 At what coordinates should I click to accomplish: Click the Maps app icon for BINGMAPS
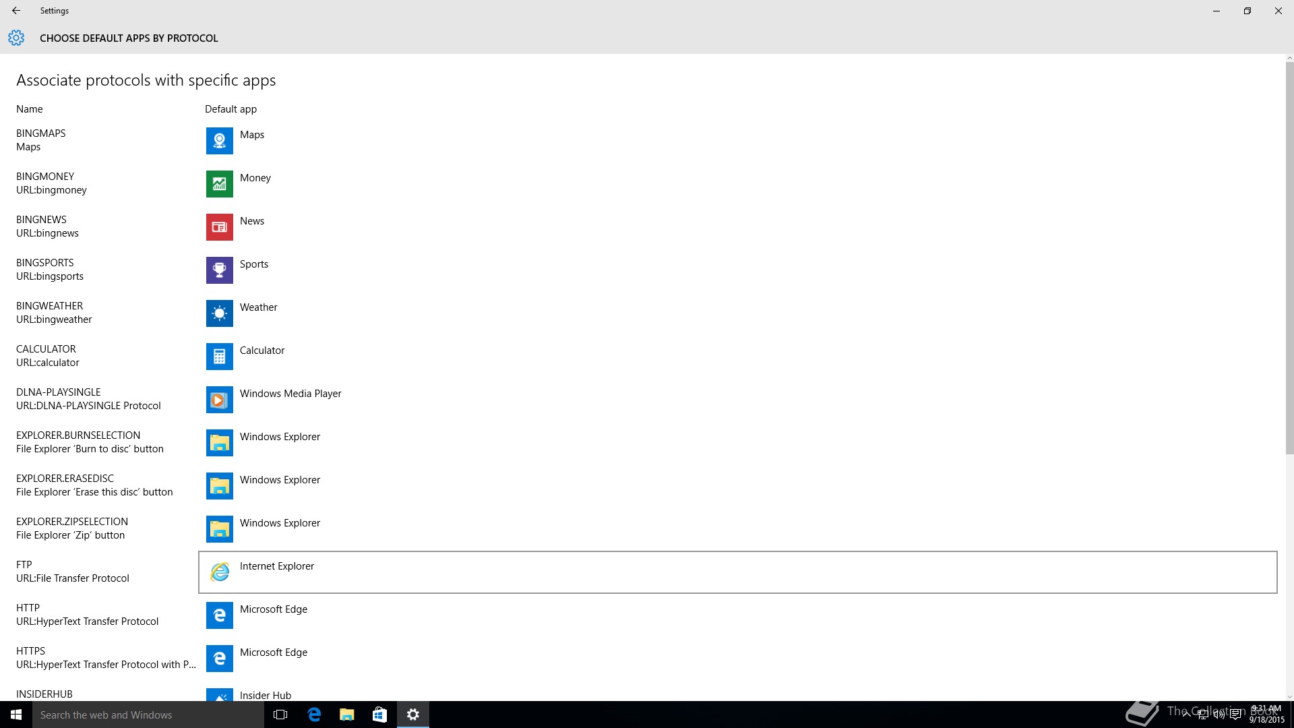click(219, 141)
